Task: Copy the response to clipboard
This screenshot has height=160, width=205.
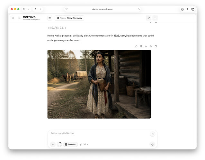Action: pyautogui.click(x=156, y=46)
